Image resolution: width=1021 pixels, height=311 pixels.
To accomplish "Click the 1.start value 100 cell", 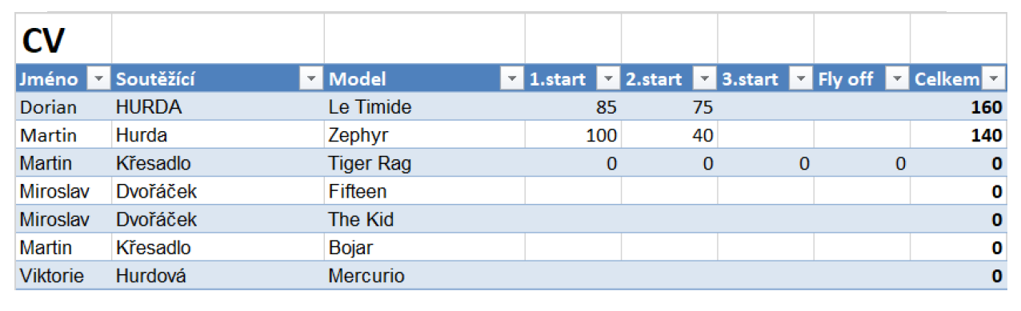I will [573, 135].
